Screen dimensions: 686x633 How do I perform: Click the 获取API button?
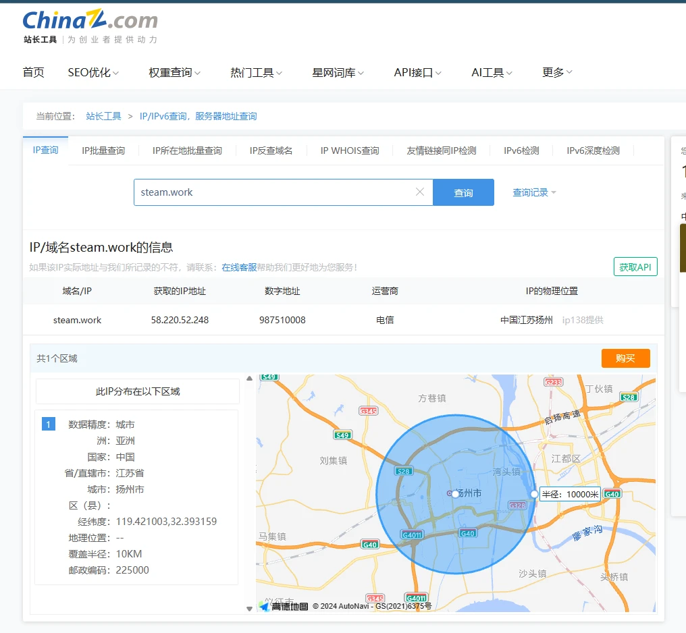point(635,267)
